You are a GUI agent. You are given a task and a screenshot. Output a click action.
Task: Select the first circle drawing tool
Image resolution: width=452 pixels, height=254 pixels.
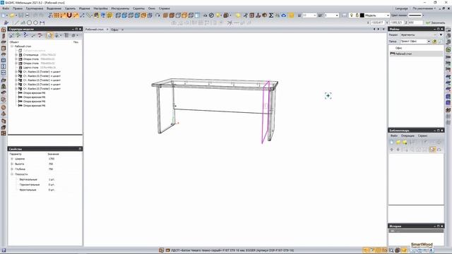pos(29,23)
